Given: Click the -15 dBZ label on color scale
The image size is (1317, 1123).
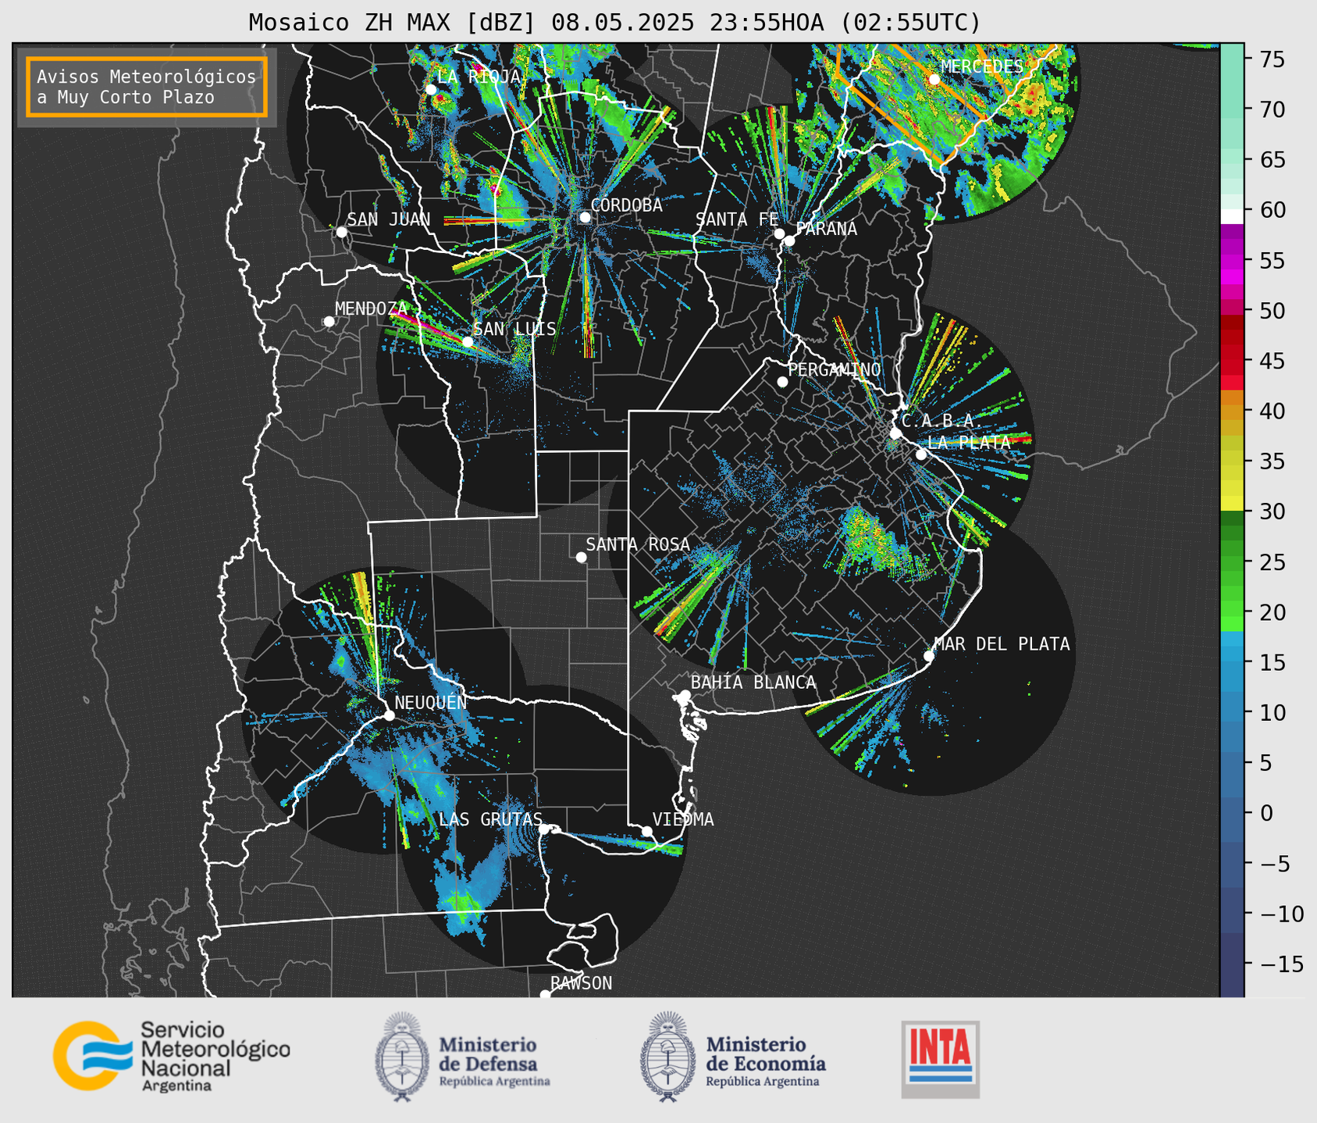Looking at the screenshot, I should [x=1280, y=964].
